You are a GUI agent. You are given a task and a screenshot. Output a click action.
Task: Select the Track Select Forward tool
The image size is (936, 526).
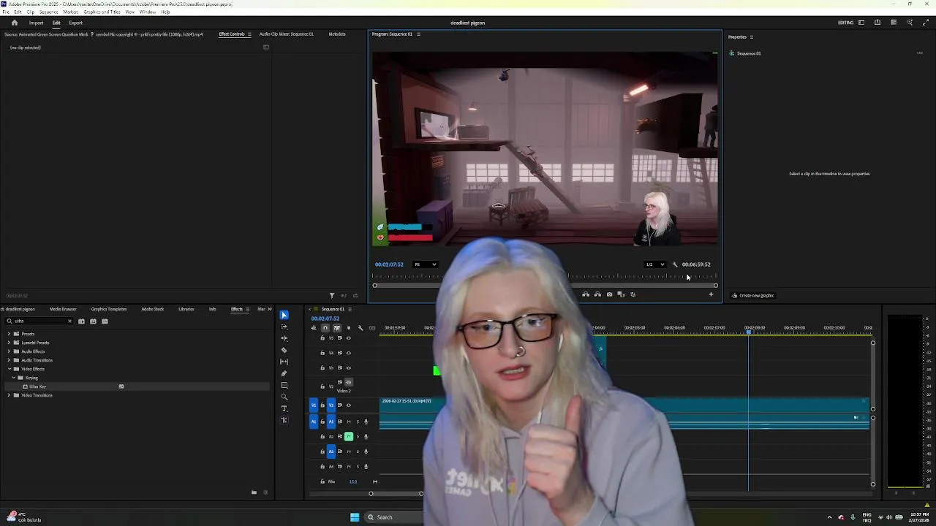[284, 327]
